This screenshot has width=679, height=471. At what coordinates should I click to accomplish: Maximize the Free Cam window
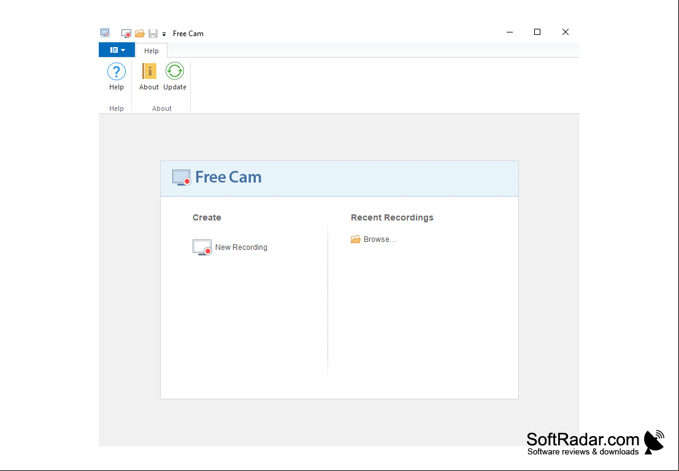pyautogui.click(x=537, y=32)
